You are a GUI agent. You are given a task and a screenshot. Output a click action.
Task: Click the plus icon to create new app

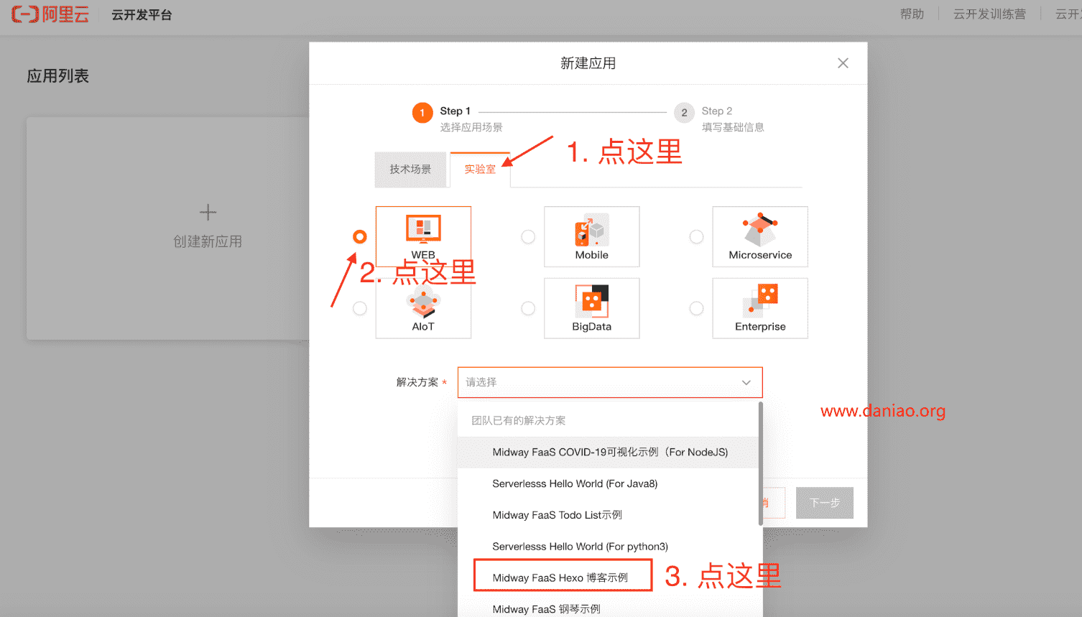[208, 212]
